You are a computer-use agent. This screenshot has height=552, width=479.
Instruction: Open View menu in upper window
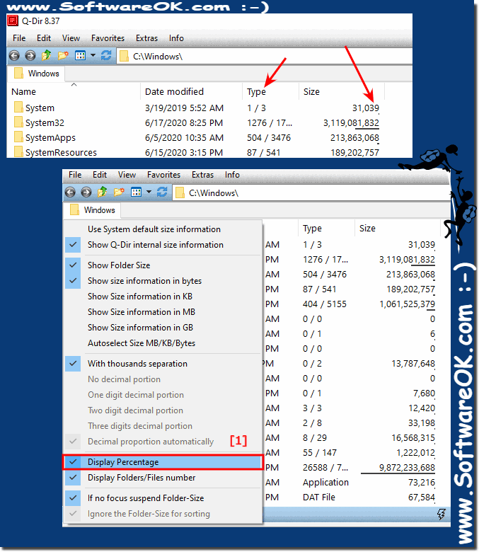click(x=71, y=38)
